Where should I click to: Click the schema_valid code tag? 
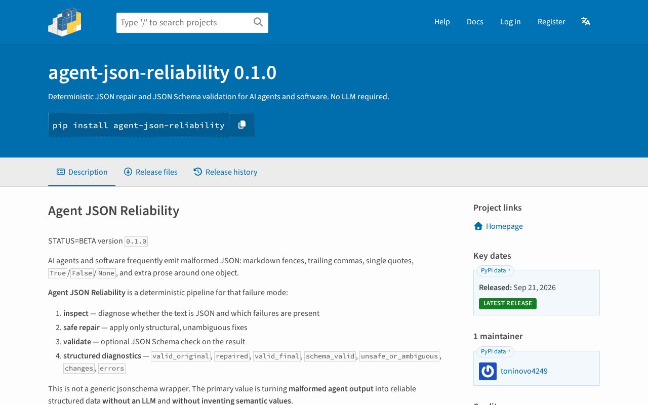(331, 356)
